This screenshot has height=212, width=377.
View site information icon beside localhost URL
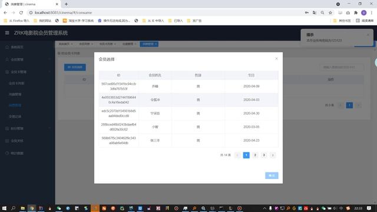31,13
